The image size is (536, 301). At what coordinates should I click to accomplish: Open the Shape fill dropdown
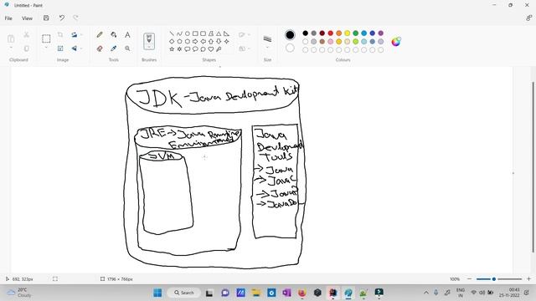click(x=245, y=48)
